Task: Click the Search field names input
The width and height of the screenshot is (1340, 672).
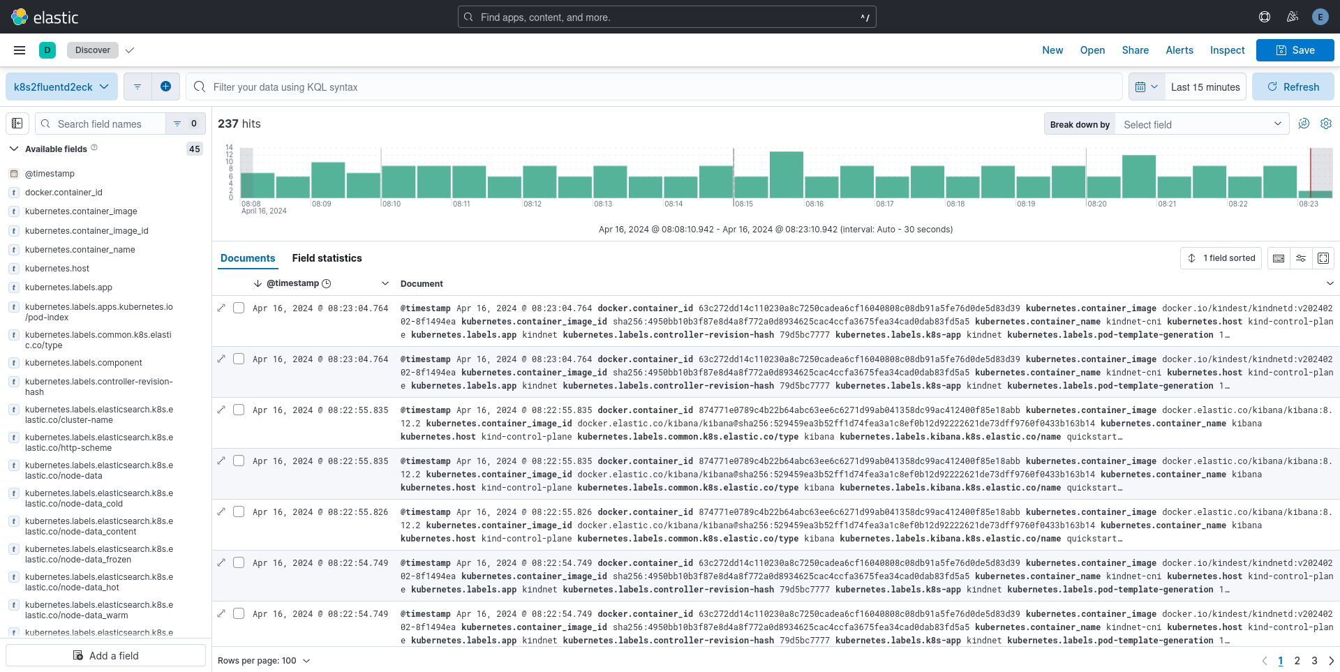Action: [100, 124]
